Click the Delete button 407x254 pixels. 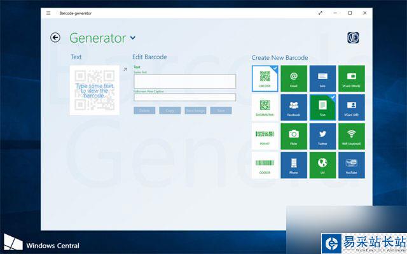coord(144,110)
